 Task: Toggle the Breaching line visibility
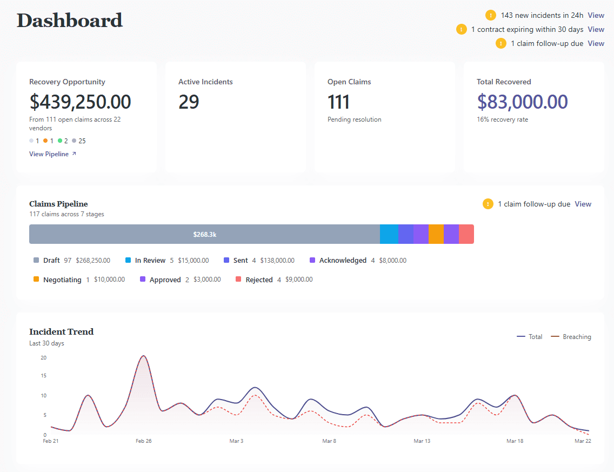(x=572, y=336)
